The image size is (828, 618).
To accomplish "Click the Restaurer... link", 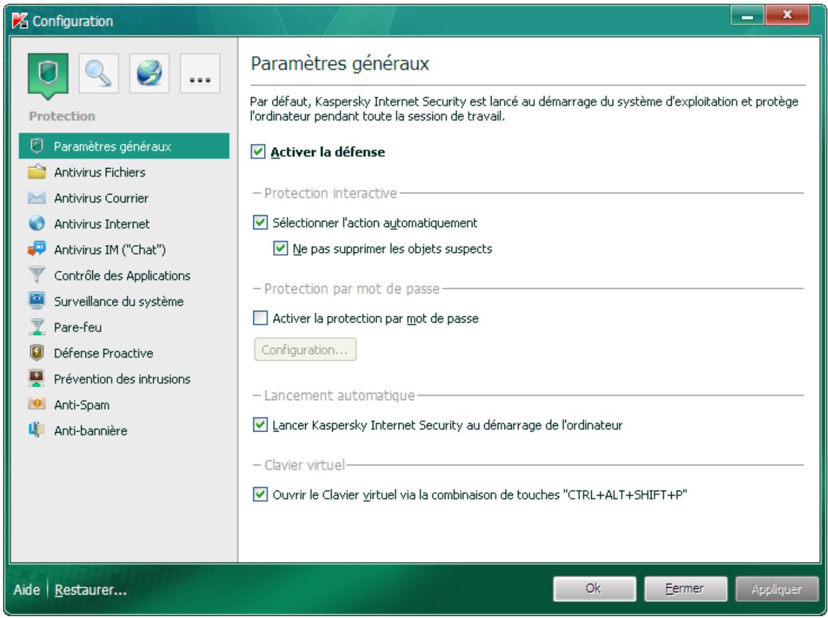I will click(x=90, y=589).
